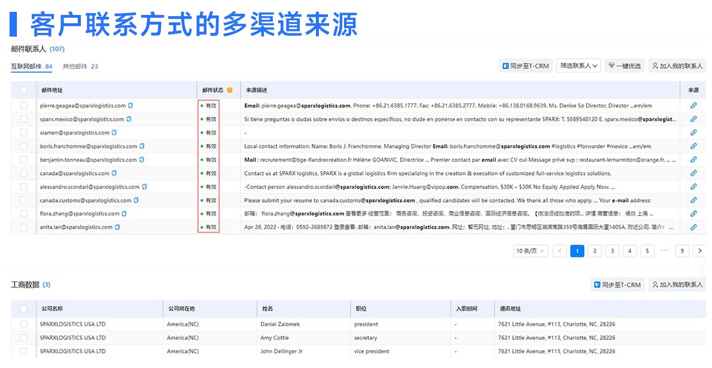712x368 pixels.
Task: Select the checkbox for boris.franchomme's row
Action: (x=23, y=146)
